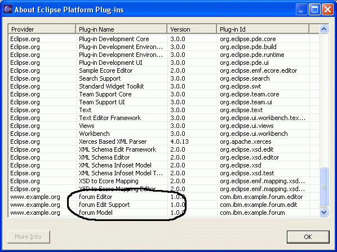Screen dimensions: 337x252
Task: Click the version 4.0.13 cell
Action: coord(179,142)
